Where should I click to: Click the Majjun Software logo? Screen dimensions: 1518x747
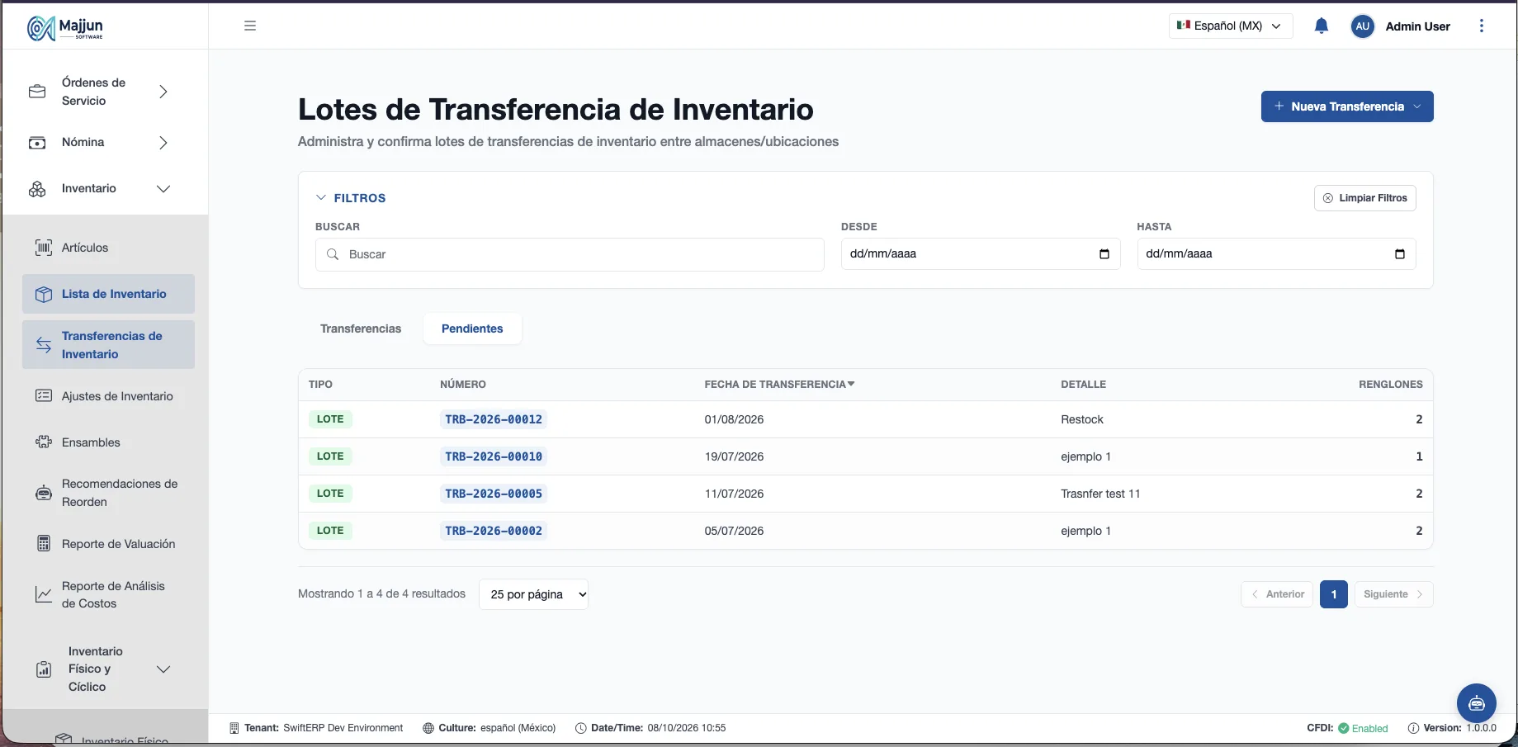pos(65,28)
